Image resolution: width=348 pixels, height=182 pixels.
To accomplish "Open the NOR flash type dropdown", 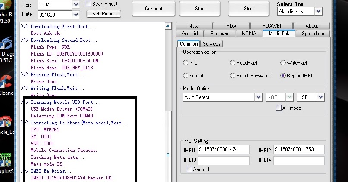I will point(289,97).
